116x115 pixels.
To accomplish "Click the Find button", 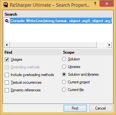I will [75, 108].
